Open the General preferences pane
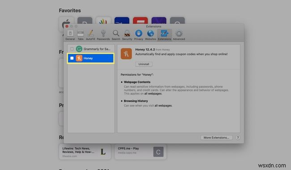This screenshot has height=170, width=291. pos(70,35)
